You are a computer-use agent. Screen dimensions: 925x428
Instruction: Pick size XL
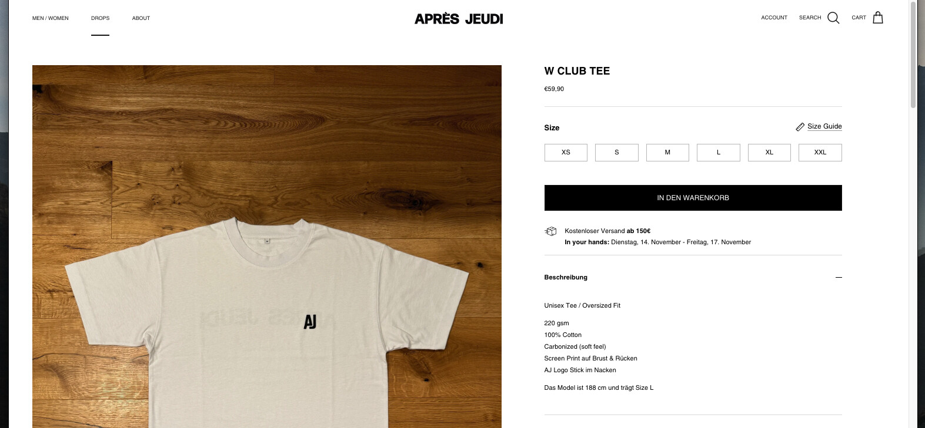[x=769, y=153]
